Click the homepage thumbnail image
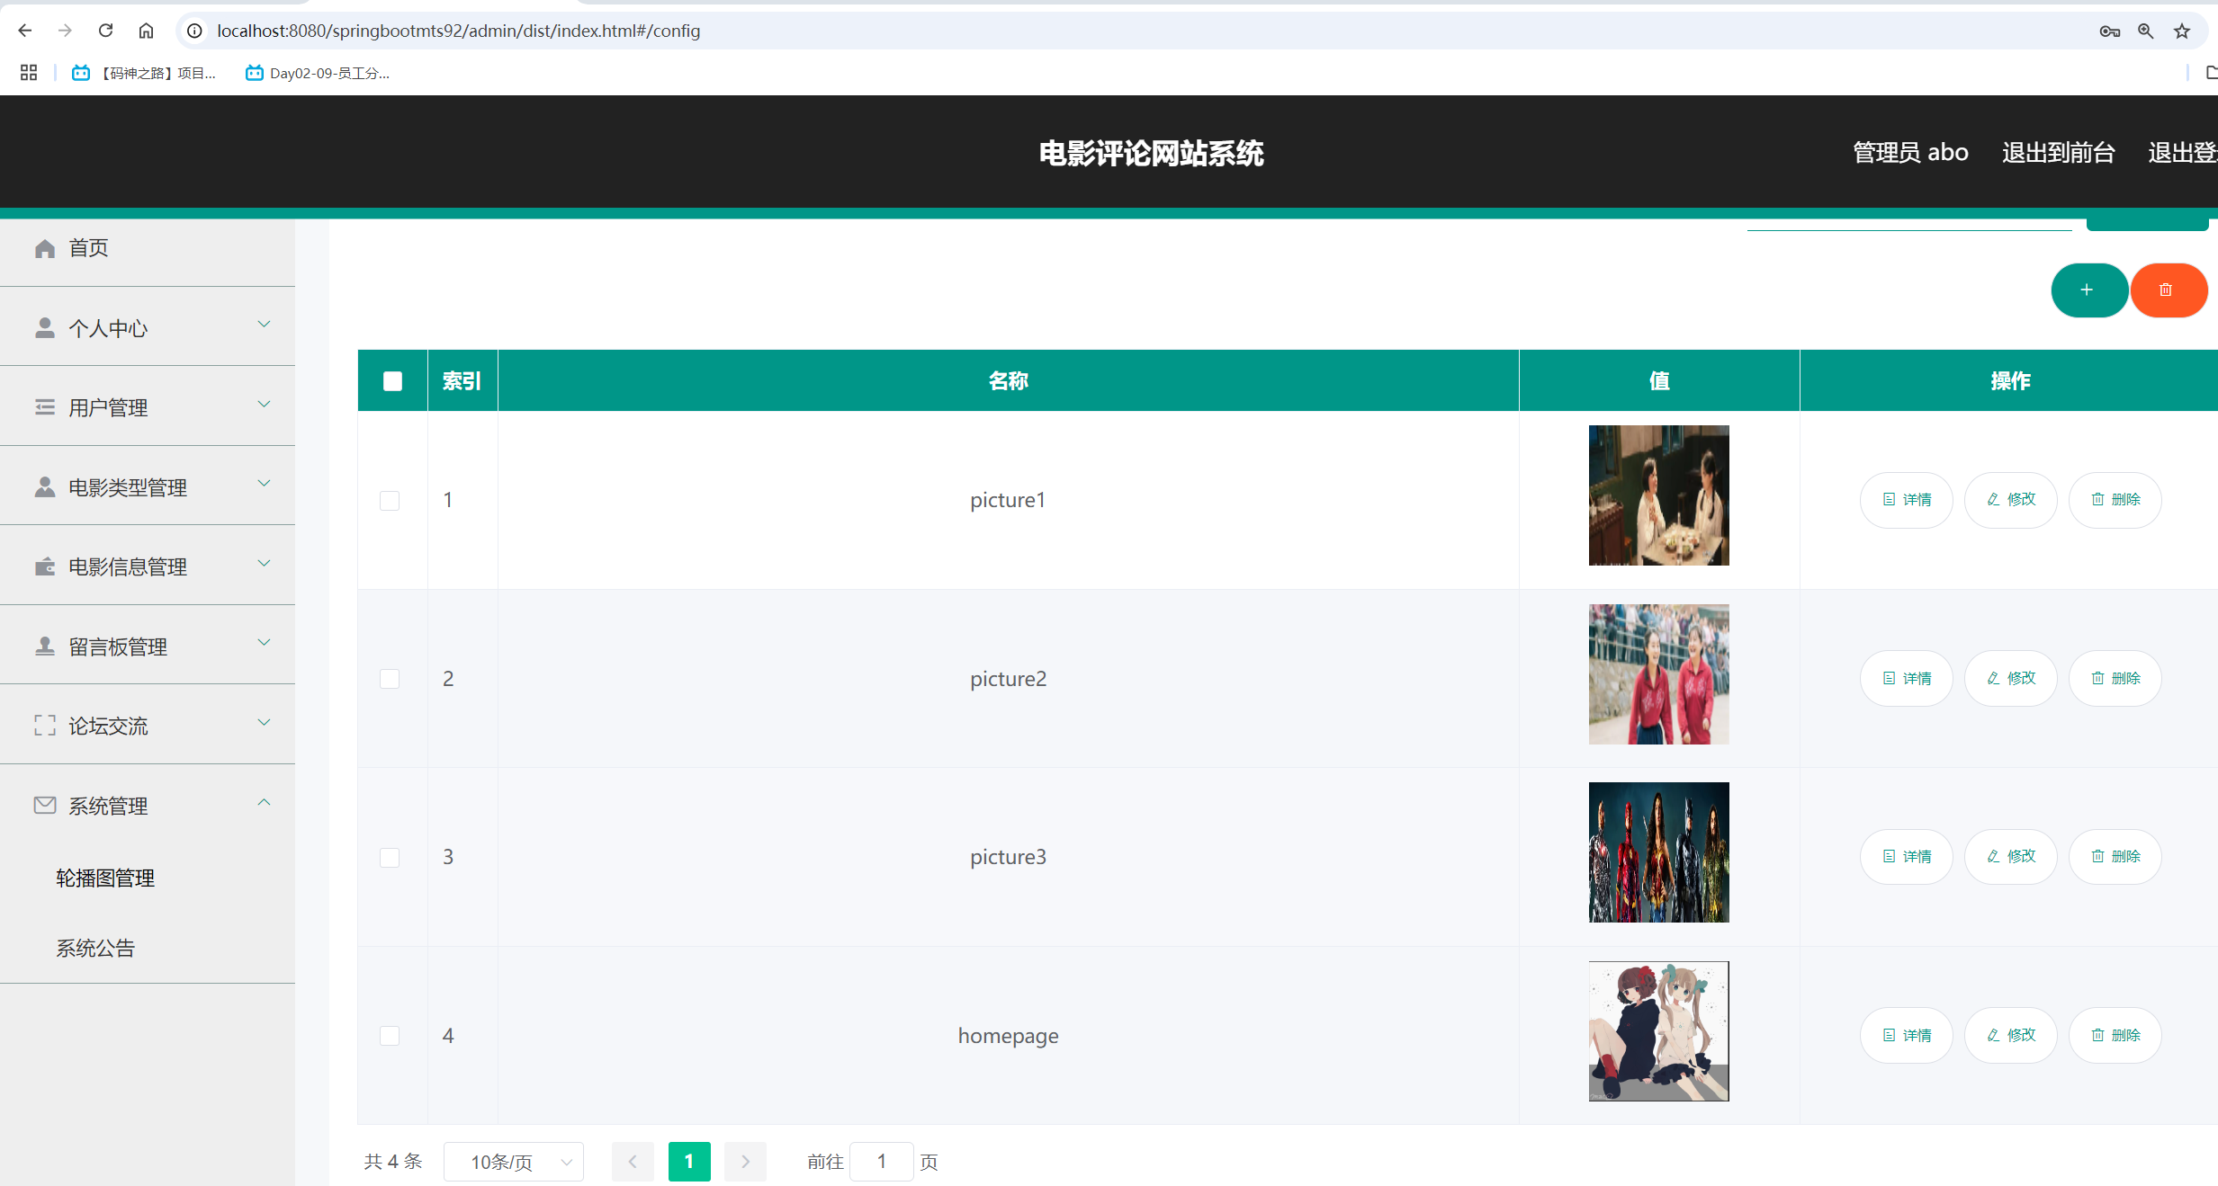The width and height of the screenshot is (2218, 1186). (x=1658, y=1031)
